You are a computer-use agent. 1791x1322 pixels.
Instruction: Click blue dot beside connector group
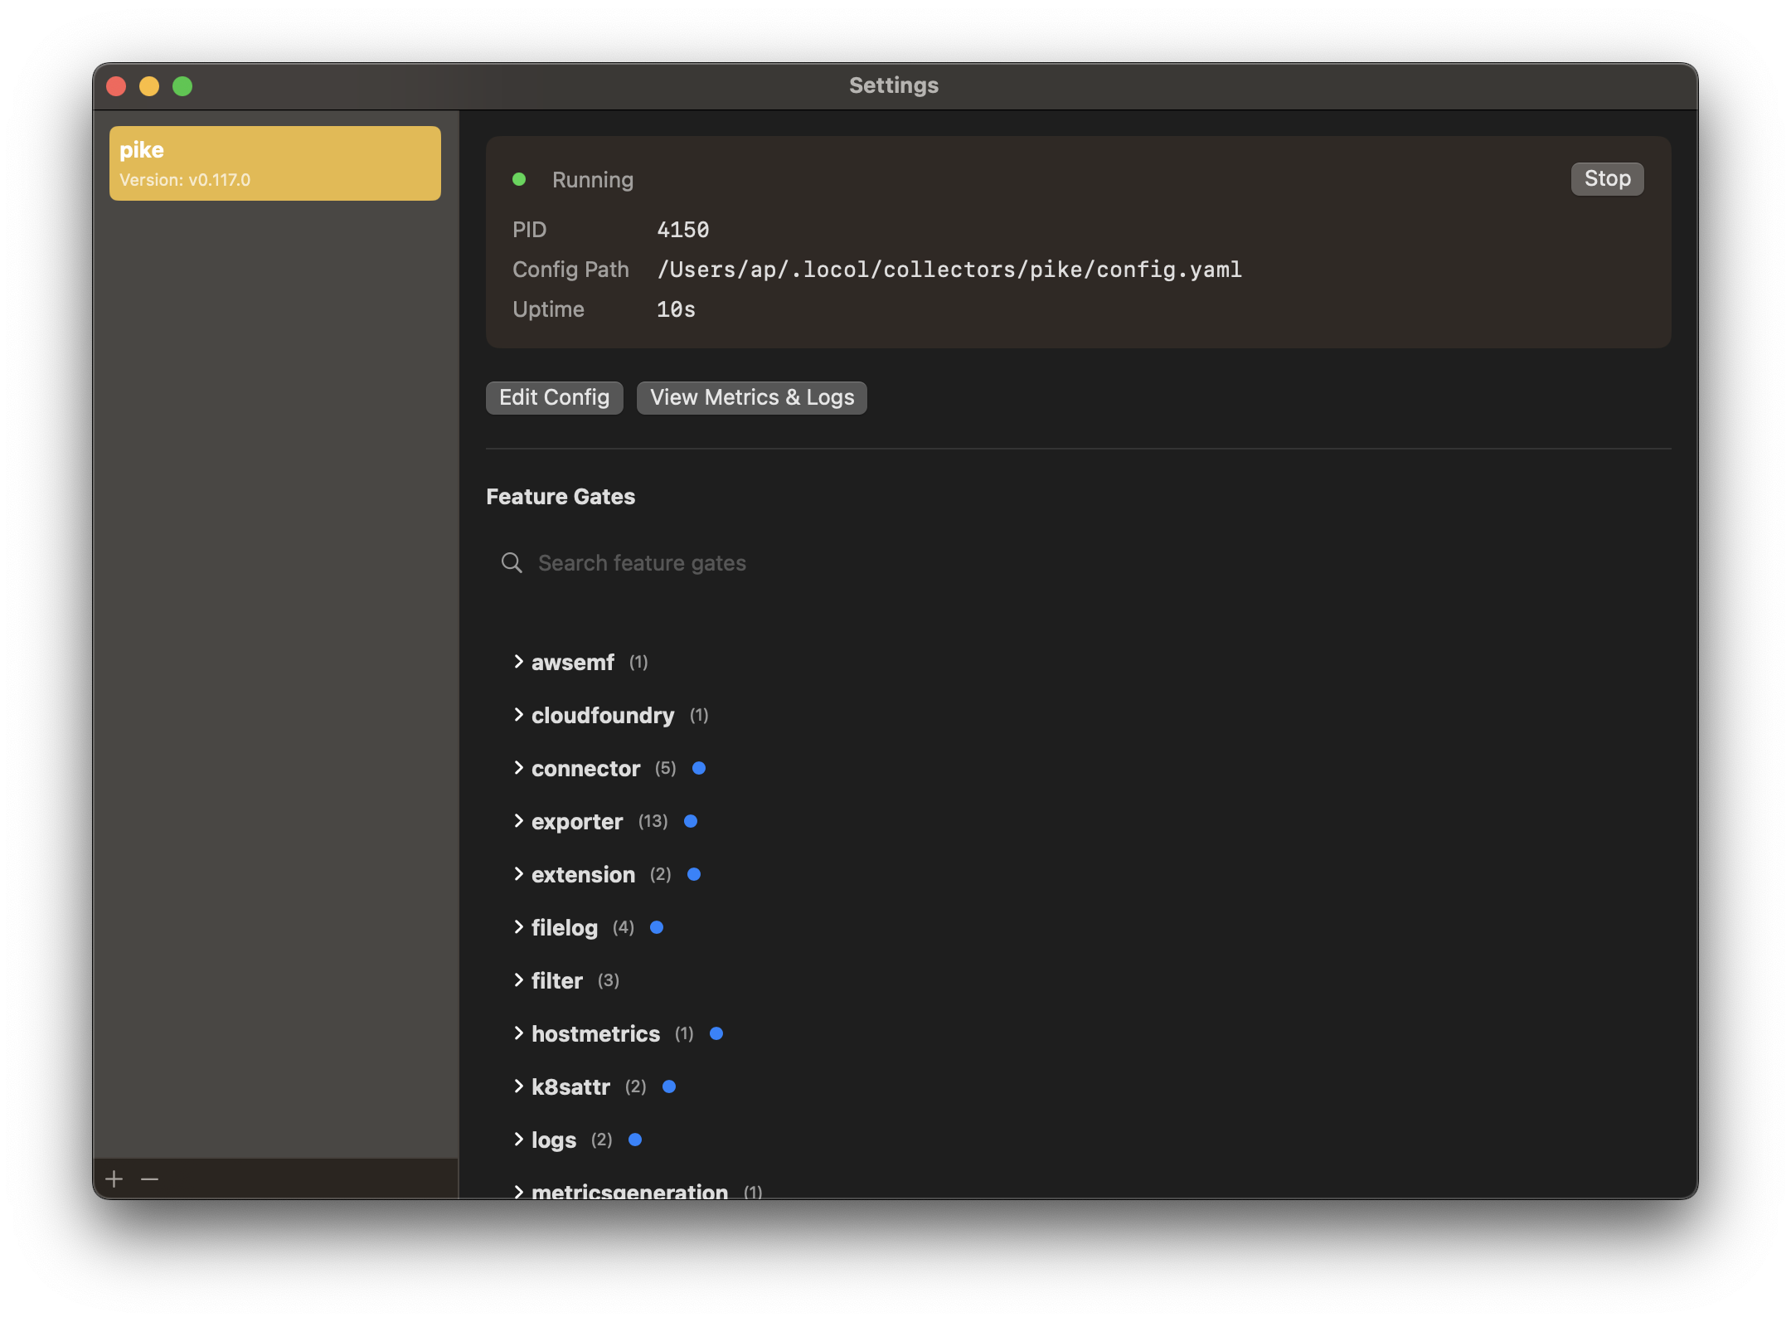(698, 768)
